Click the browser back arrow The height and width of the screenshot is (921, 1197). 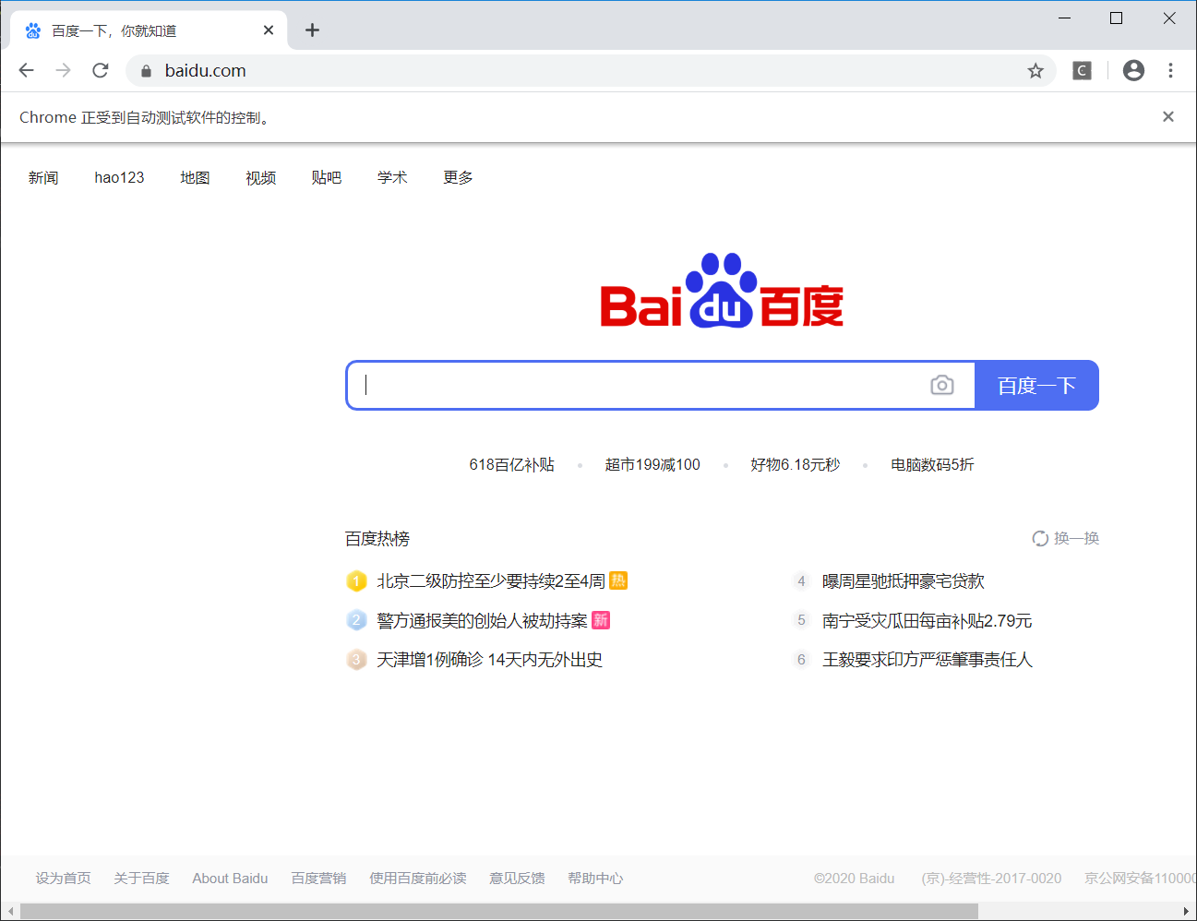(x=26, y=70)
